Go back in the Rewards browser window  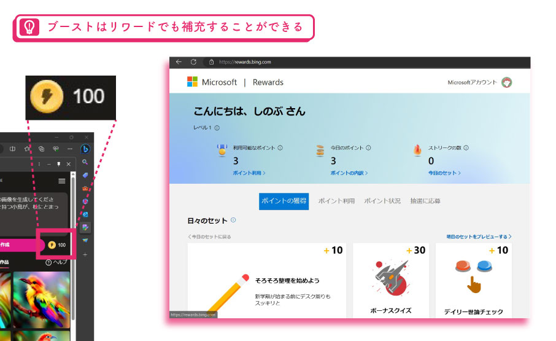(179, 61)
